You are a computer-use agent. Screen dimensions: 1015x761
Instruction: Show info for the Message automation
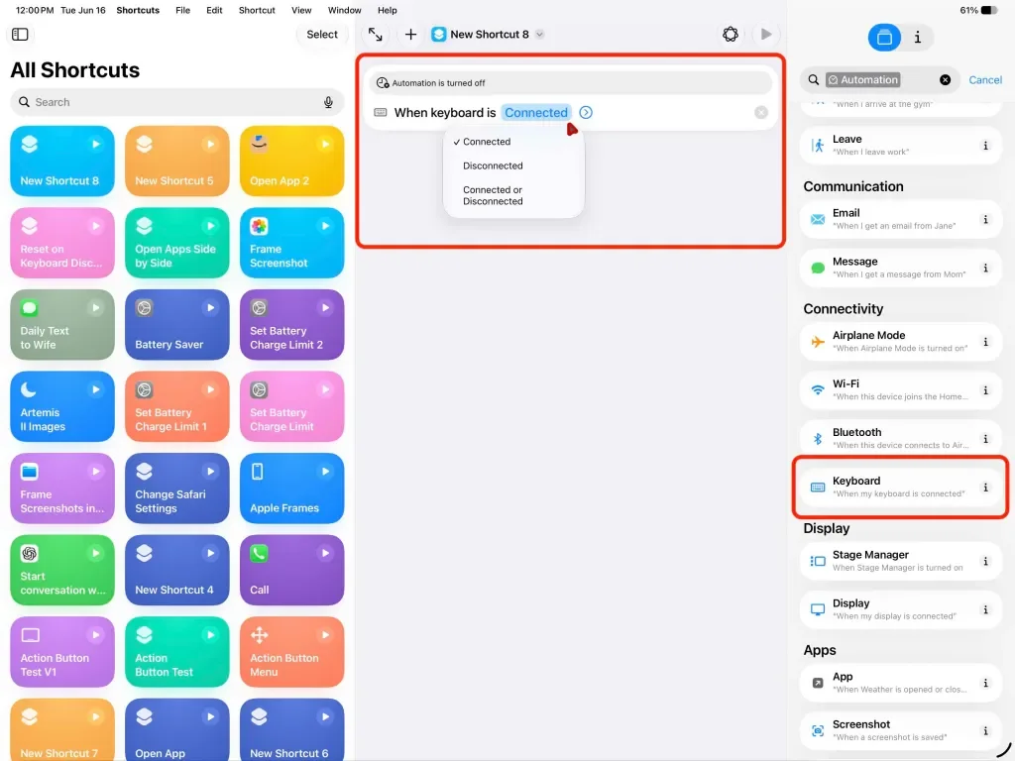click(985, 268)
